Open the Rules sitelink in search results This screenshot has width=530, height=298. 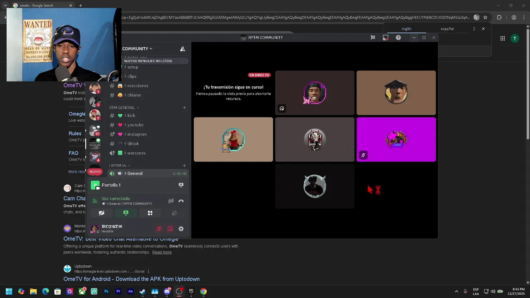[75, 134]
